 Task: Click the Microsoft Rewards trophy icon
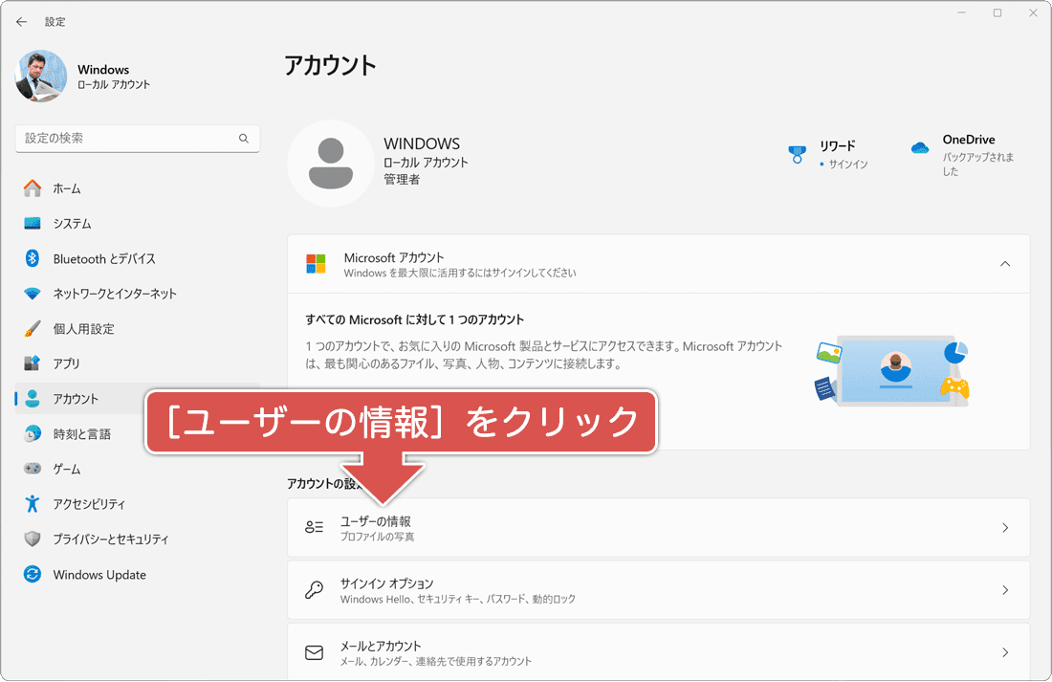click(x=797, y=151)
